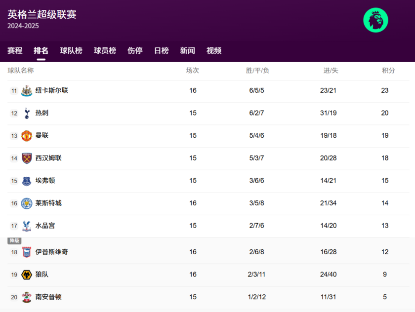Go to the 球员榜 tab
This screenshot has width=415, height=312.
[x=105, y=50]
